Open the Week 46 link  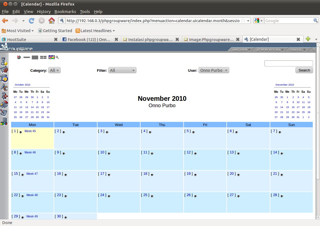click(30, 152)
